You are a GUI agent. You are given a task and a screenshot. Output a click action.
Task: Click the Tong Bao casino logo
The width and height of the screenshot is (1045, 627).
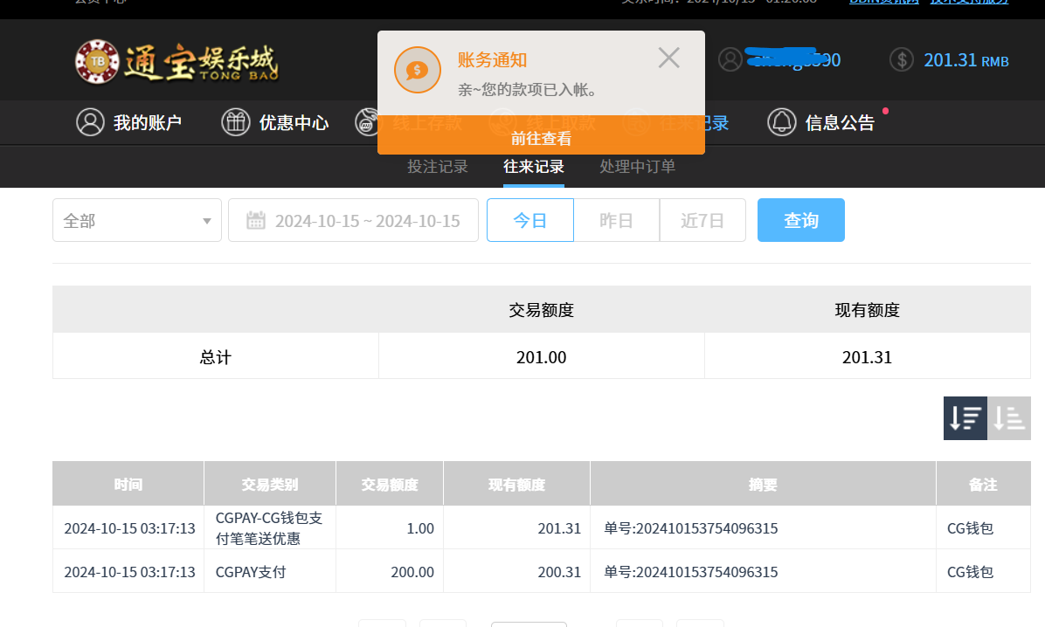point(176,61)
